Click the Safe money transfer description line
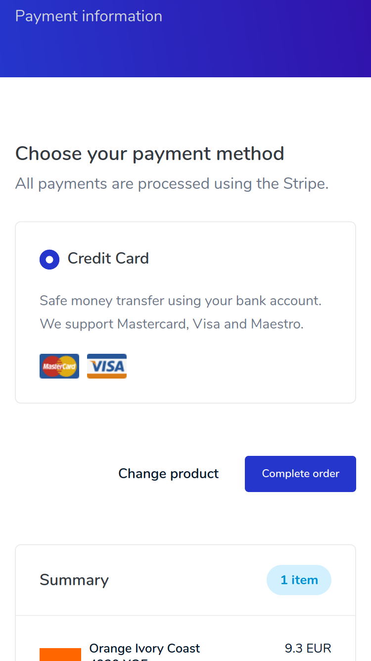The height and width of the screenshot is (661, 371). pos(181,301)
